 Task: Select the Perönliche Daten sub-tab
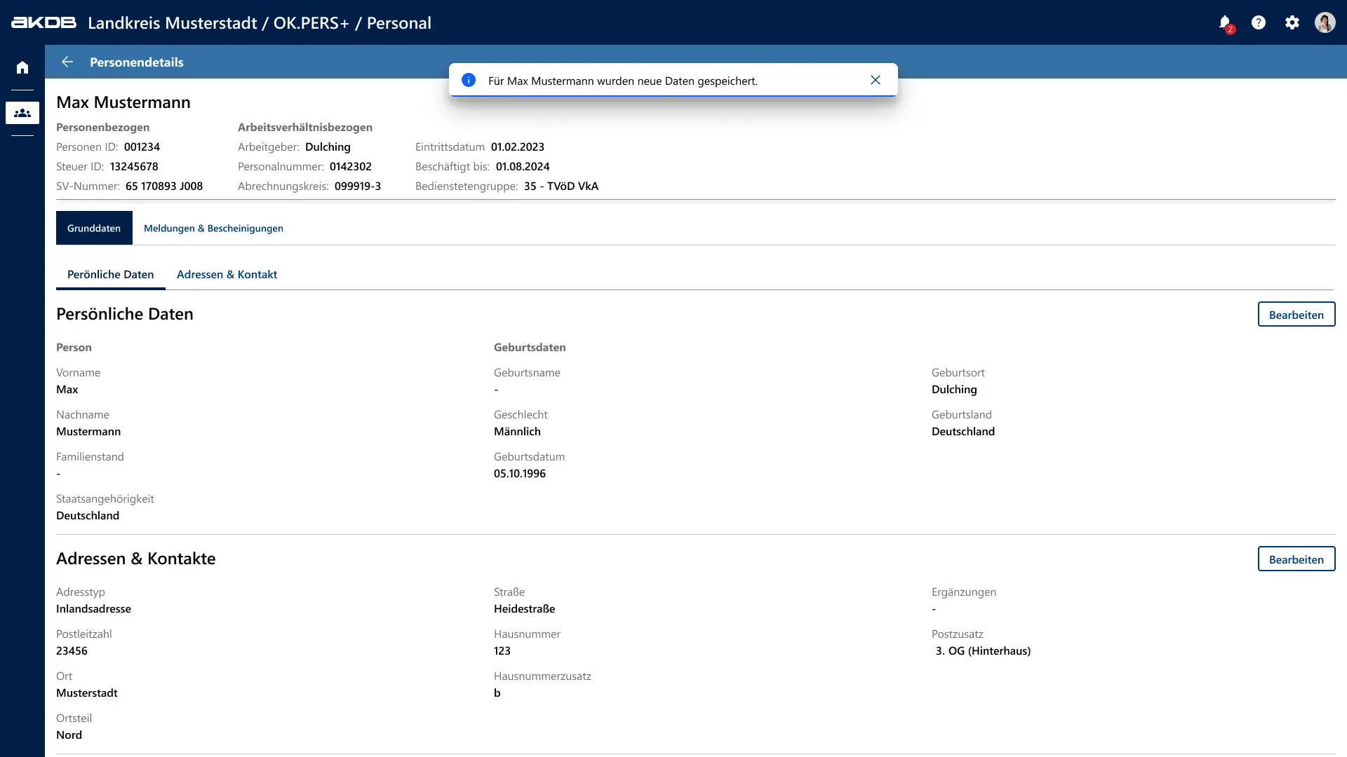[110, 275]
